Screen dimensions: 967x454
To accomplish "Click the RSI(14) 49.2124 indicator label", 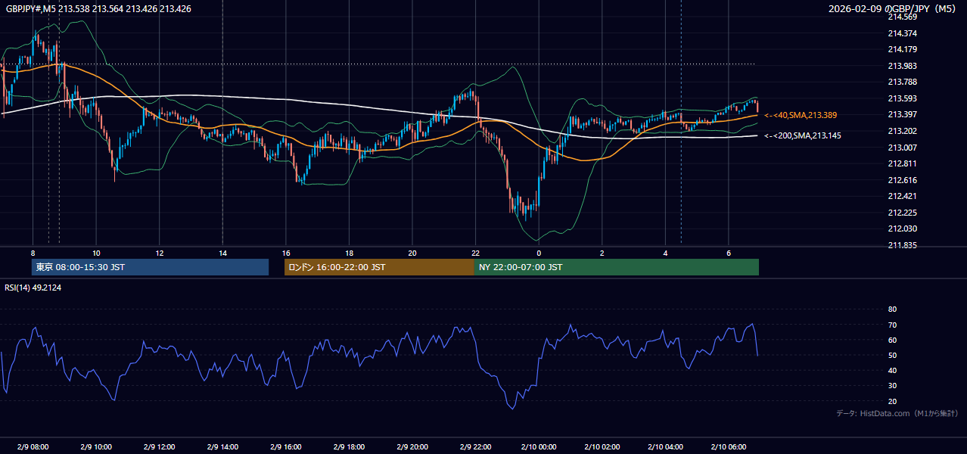I will (34, 288).
